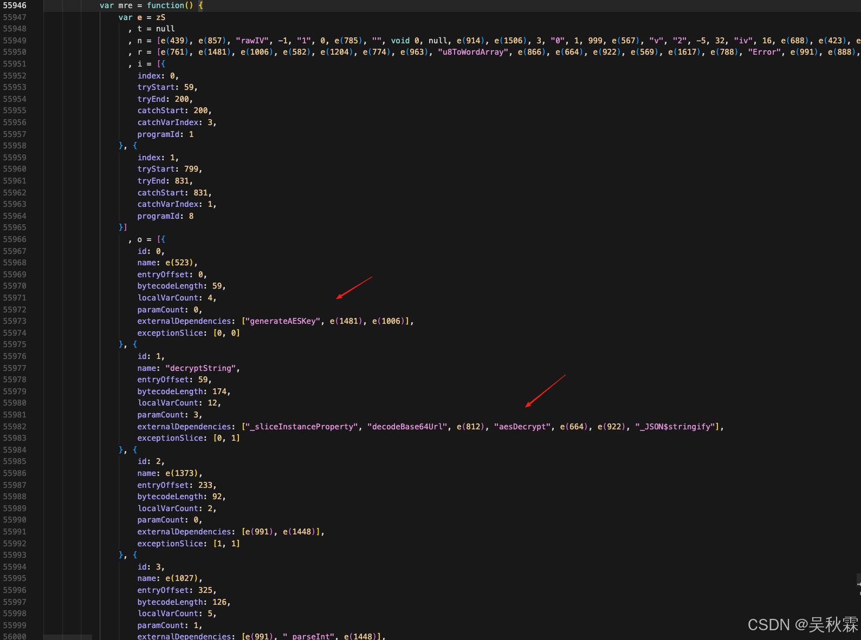861x640 pixels.
Task: Click "paramCount: 1," text
Action: click(x=170, y=625)
